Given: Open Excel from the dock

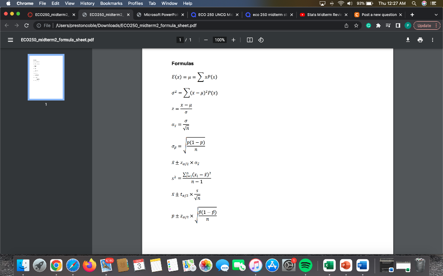Looking at the screenshot, I should pyautogui.click(x=329, y=265).
